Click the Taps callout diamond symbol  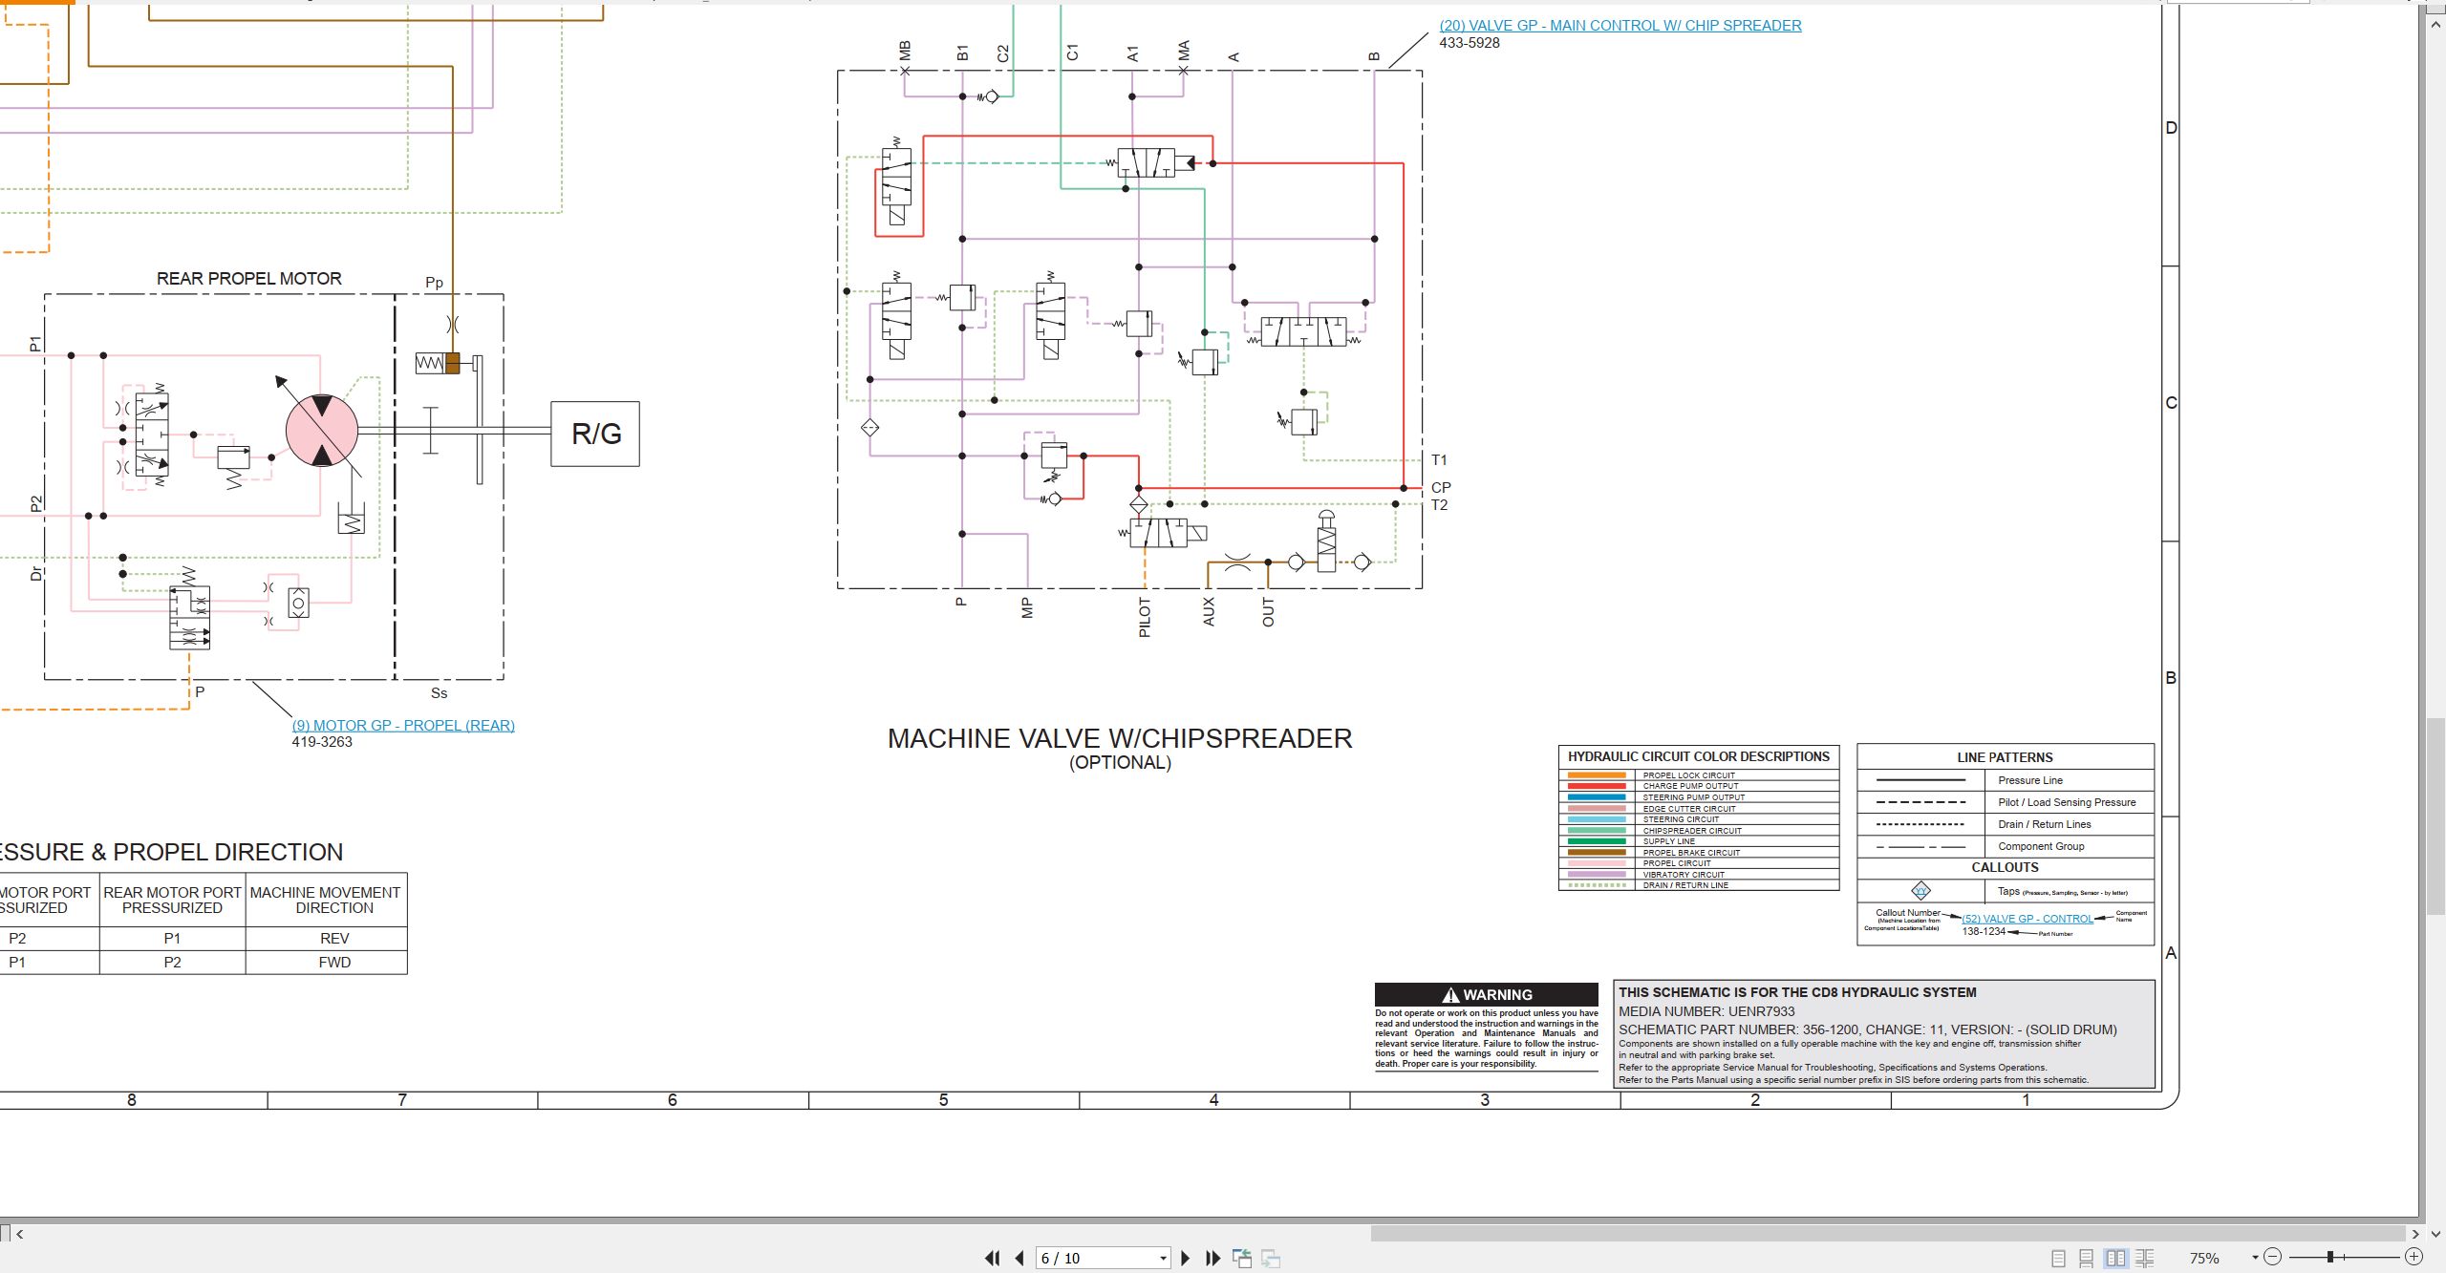coord(1920,891)
